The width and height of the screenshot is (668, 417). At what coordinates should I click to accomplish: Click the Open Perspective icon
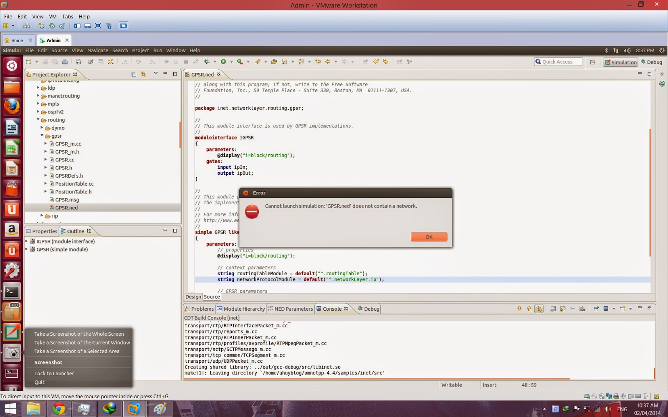[592, 62]
